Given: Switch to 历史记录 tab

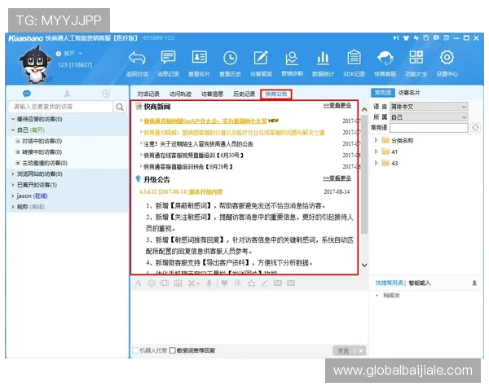Looking at the screenshot, I should pyautogui.click(x=244, y=94).
